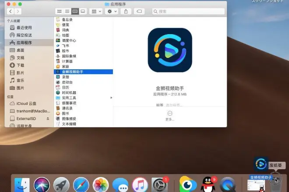
Task: Open 图片 in the sidebar
Action: pos(29,88)
